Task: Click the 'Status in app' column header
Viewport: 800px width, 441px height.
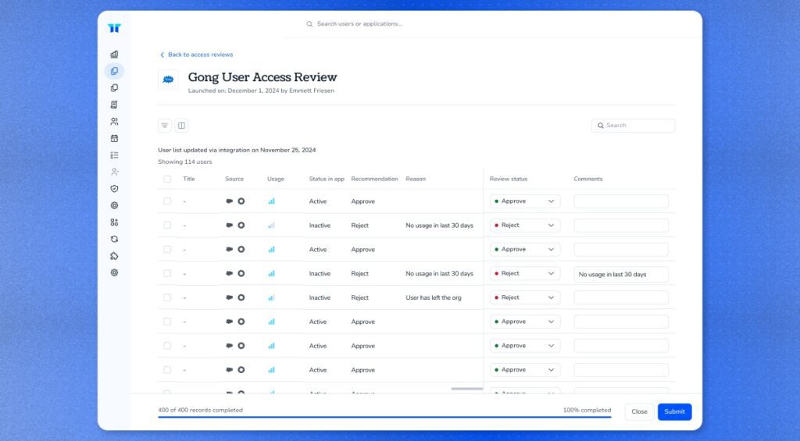Action: coord(327,179)
